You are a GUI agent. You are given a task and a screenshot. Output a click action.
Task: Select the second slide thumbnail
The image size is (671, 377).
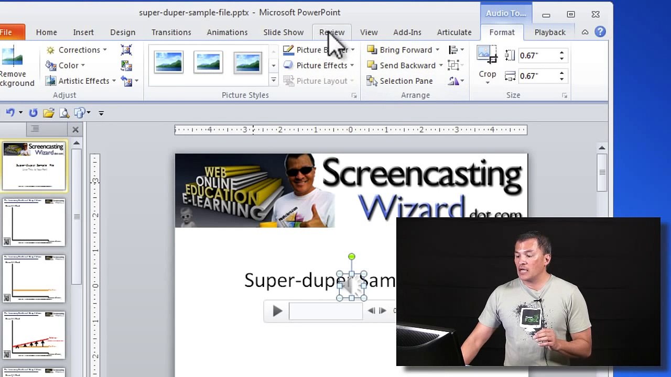tap(34, 222)
